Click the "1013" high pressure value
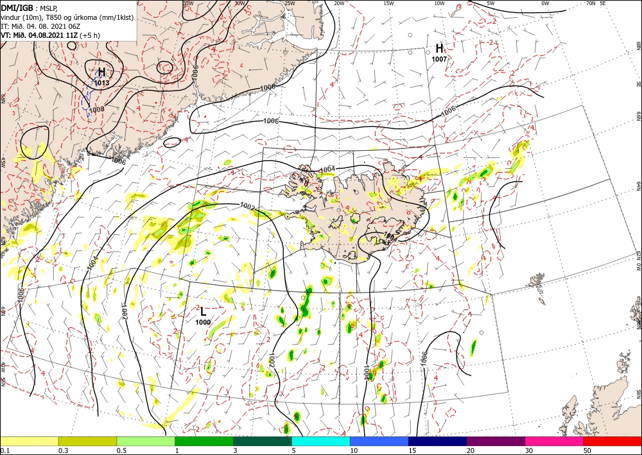The width and height of the screenshot is (642, 455). (x=102, y=83)
